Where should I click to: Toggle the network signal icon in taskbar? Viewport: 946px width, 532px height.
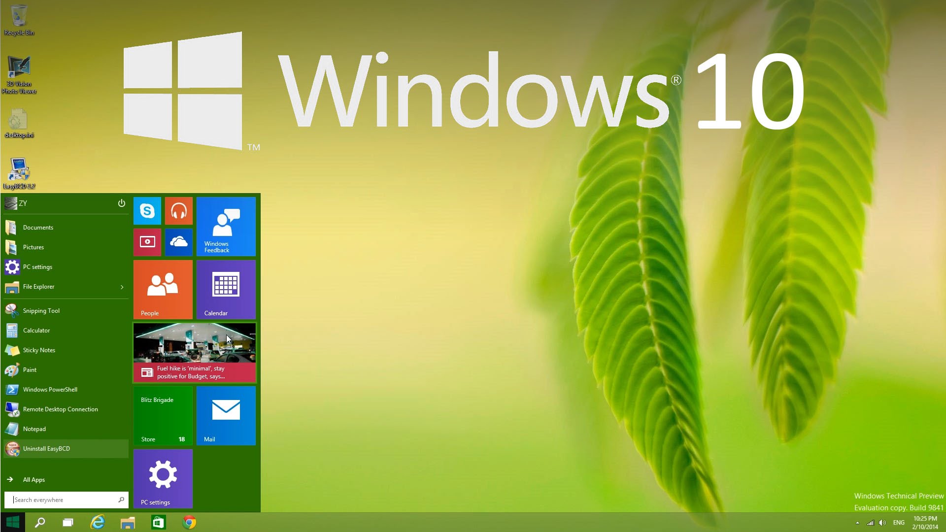click(x=869, y=522)
